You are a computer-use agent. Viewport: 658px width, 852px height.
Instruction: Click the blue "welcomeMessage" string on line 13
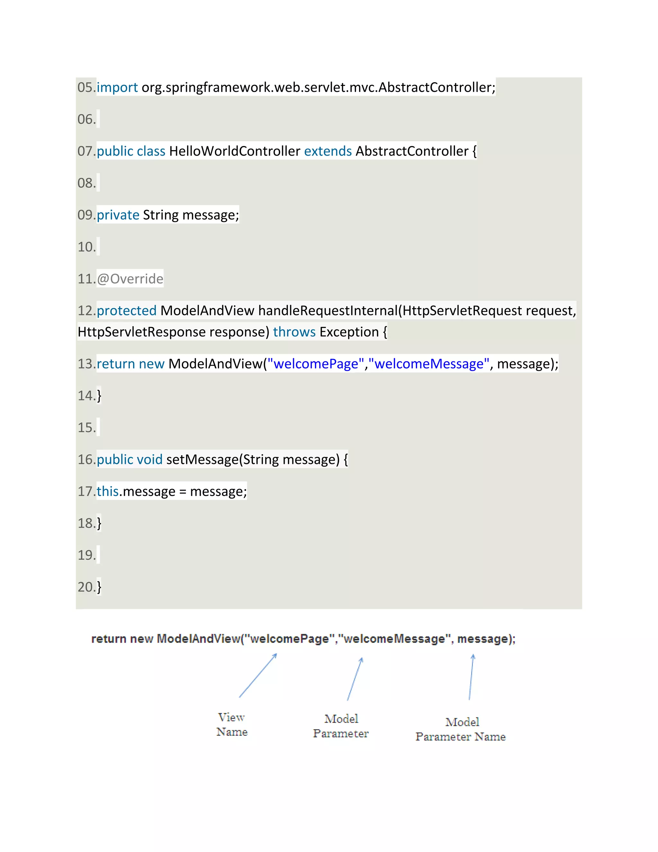[x=429, y=364]
